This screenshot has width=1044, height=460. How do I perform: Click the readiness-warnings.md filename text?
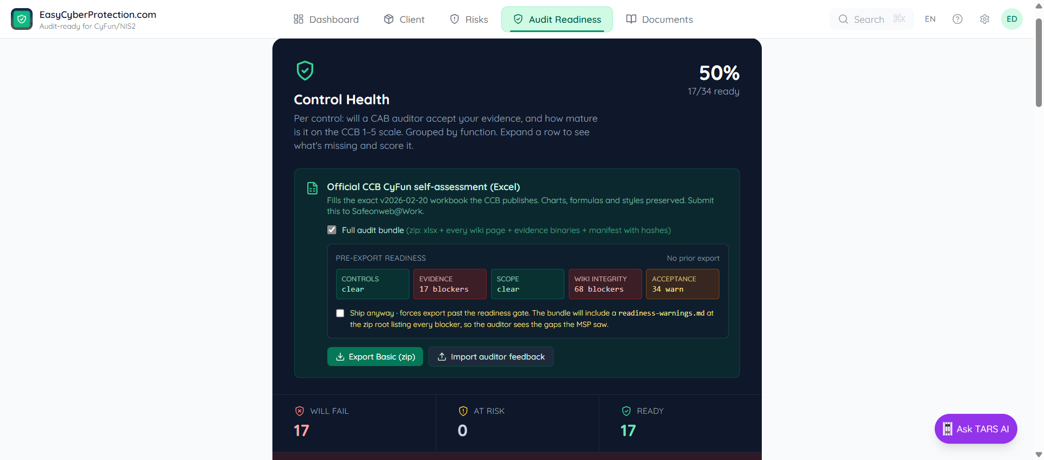[x=661, y=313]
